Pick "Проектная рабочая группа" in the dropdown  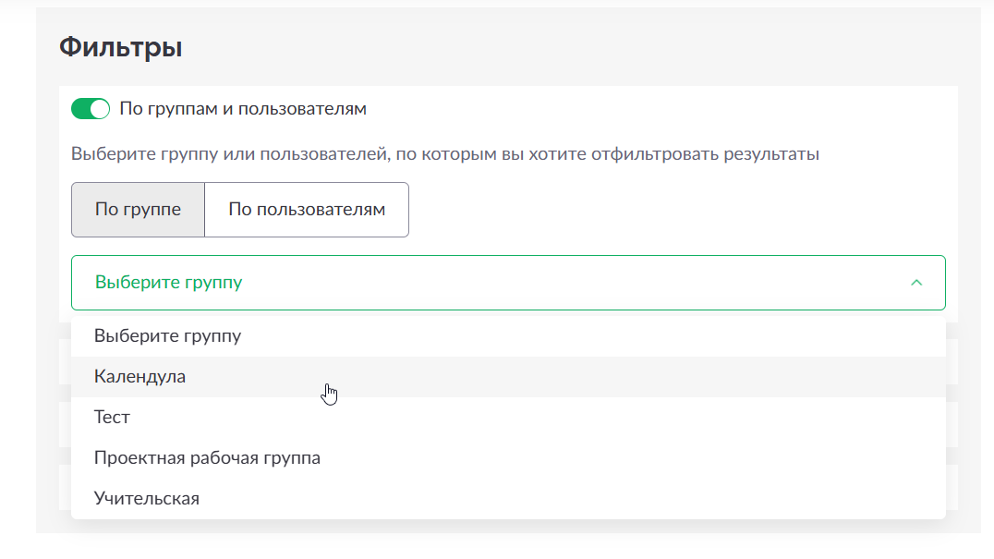pos(207,458)
